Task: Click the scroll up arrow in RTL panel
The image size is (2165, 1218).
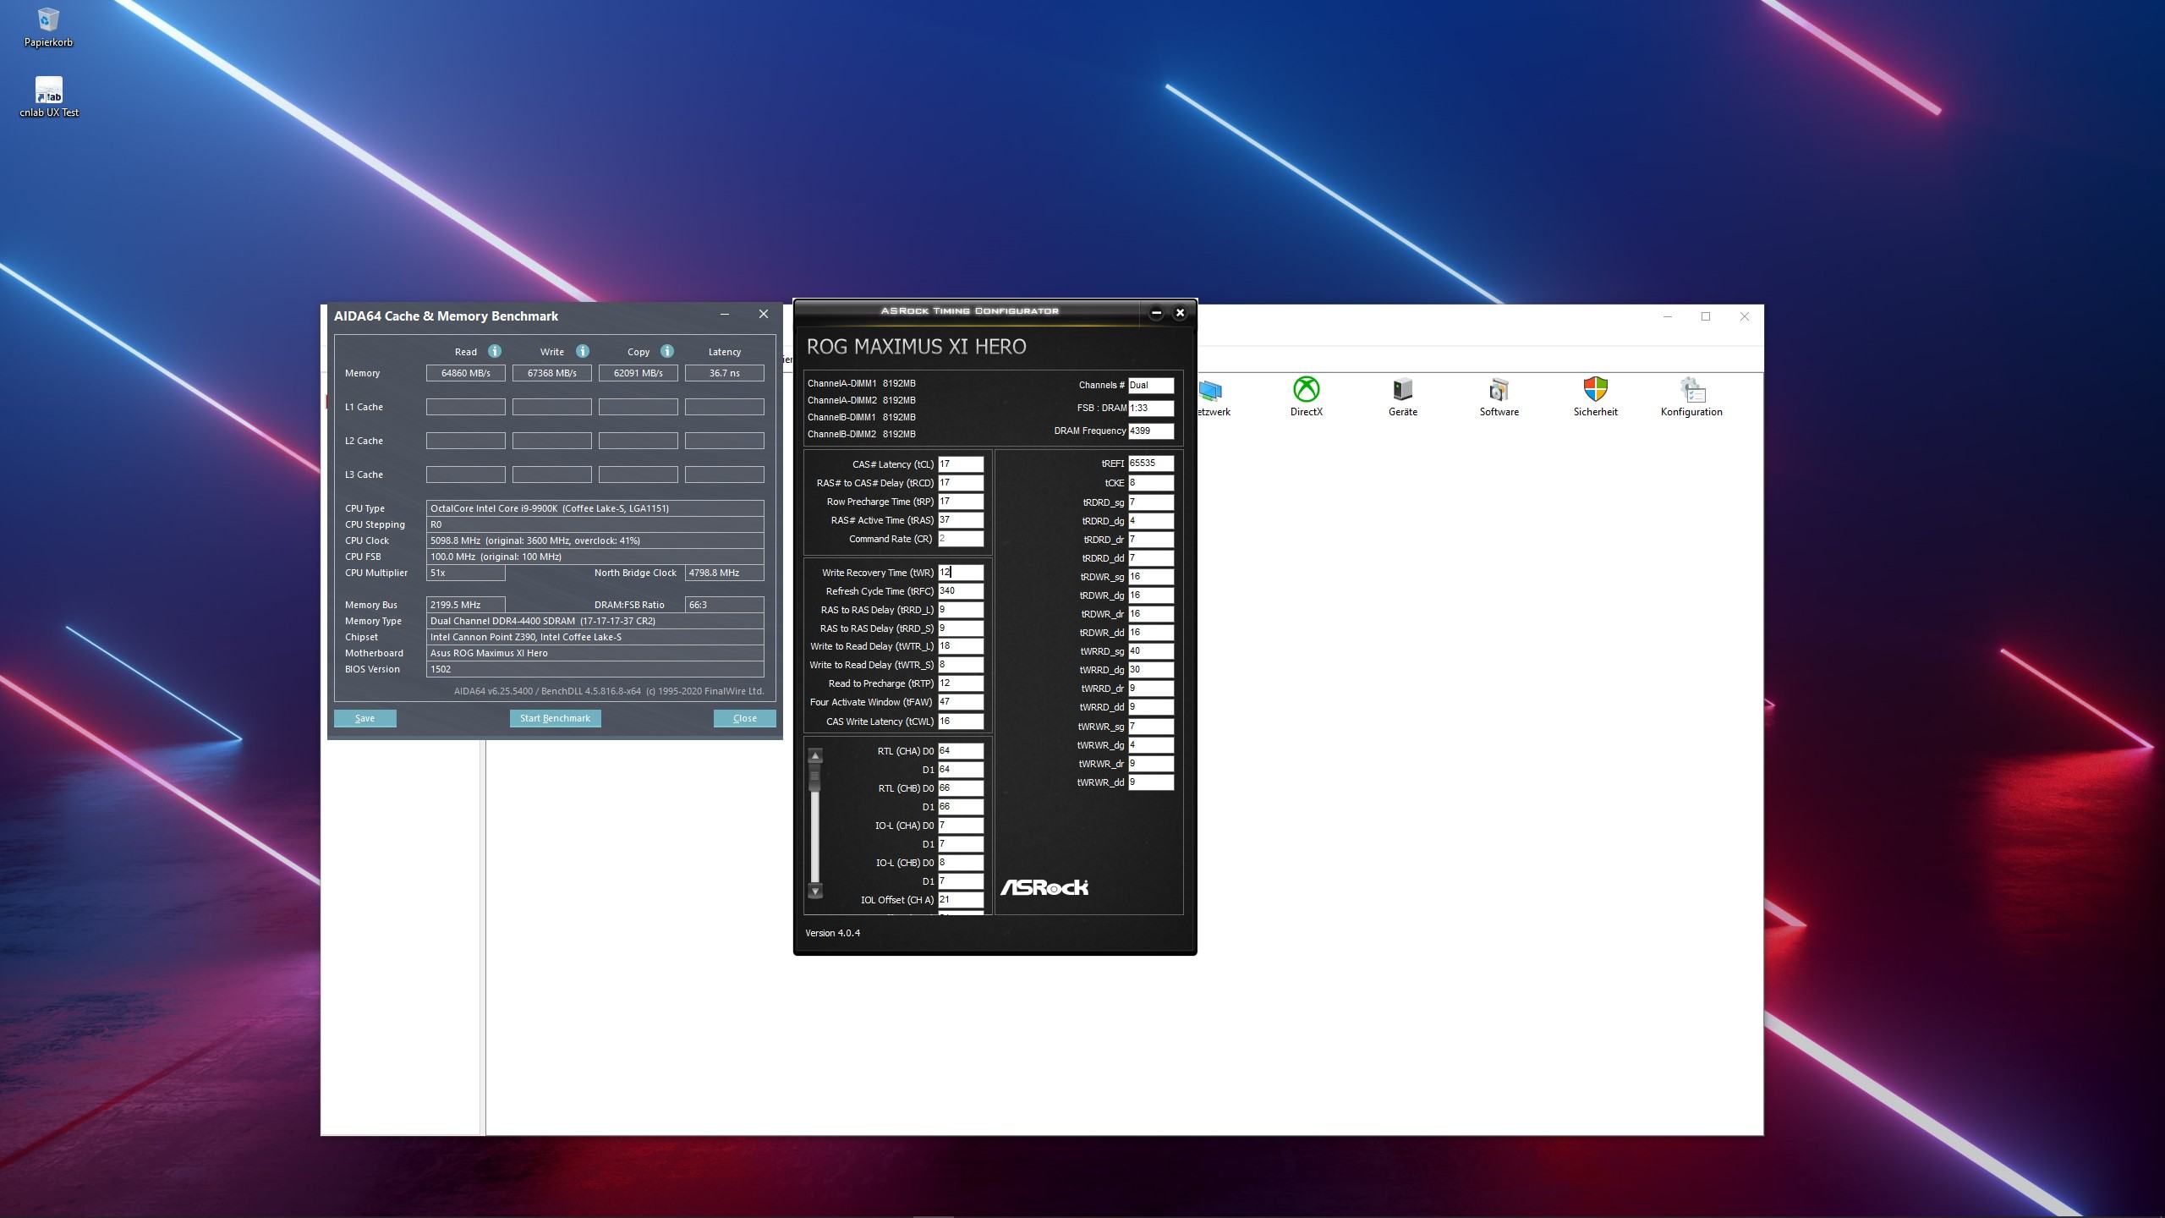Action: tap(815, 755)
